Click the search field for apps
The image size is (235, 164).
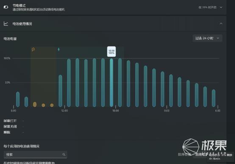click(35, 154)
